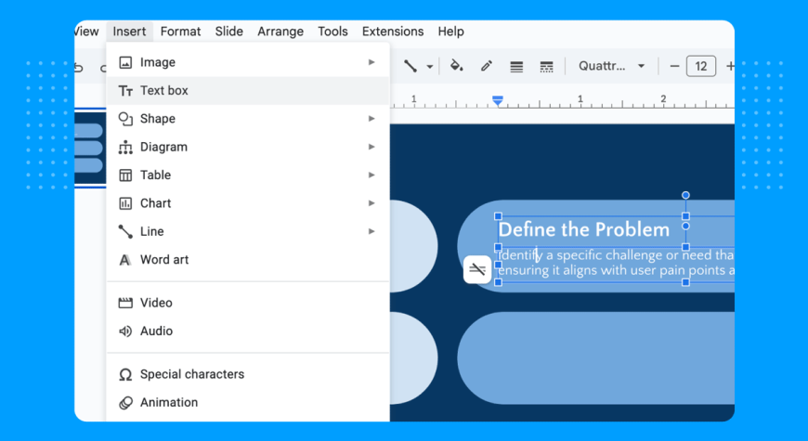The height and width of the screenshot is (441, 808).
Task: Choose Diagram from Insert menu
Action: (x=248, y=147)
